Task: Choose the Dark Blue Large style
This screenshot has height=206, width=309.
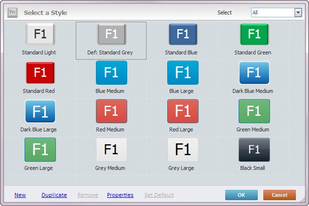Action: [x=40, y=112]
